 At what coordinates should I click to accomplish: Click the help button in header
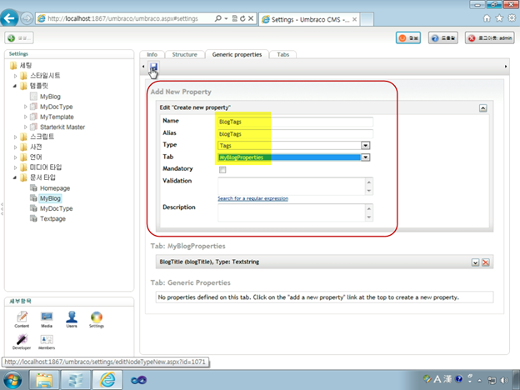[x=443, y=38]
